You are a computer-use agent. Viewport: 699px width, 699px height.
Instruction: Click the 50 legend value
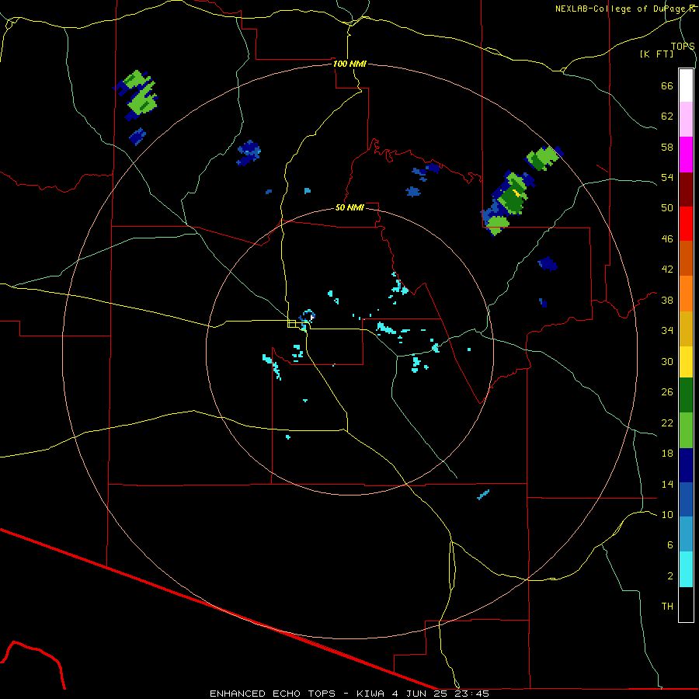[x=667, y=208]
